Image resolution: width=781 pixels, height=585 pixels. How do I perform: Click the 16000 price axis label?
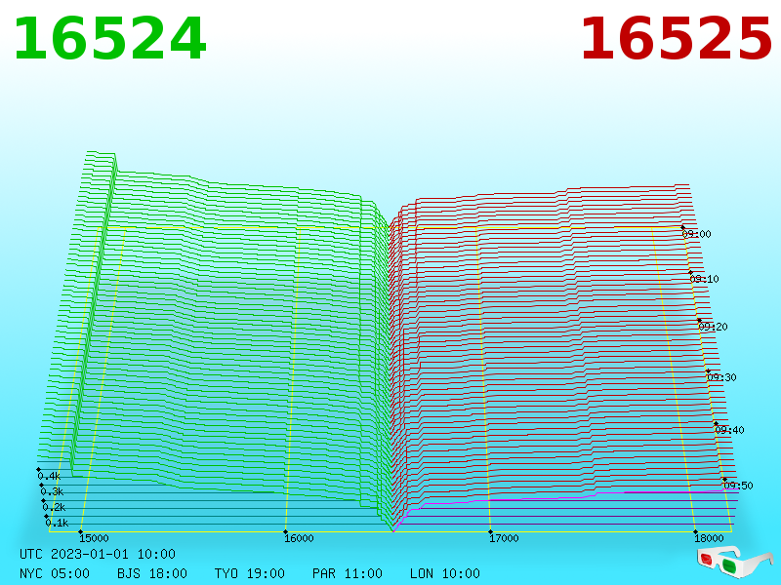(299, 538)
